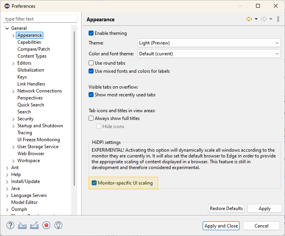Expand the Editors tree node
This screenshot has height=236, width=285.
click(13, 63)
